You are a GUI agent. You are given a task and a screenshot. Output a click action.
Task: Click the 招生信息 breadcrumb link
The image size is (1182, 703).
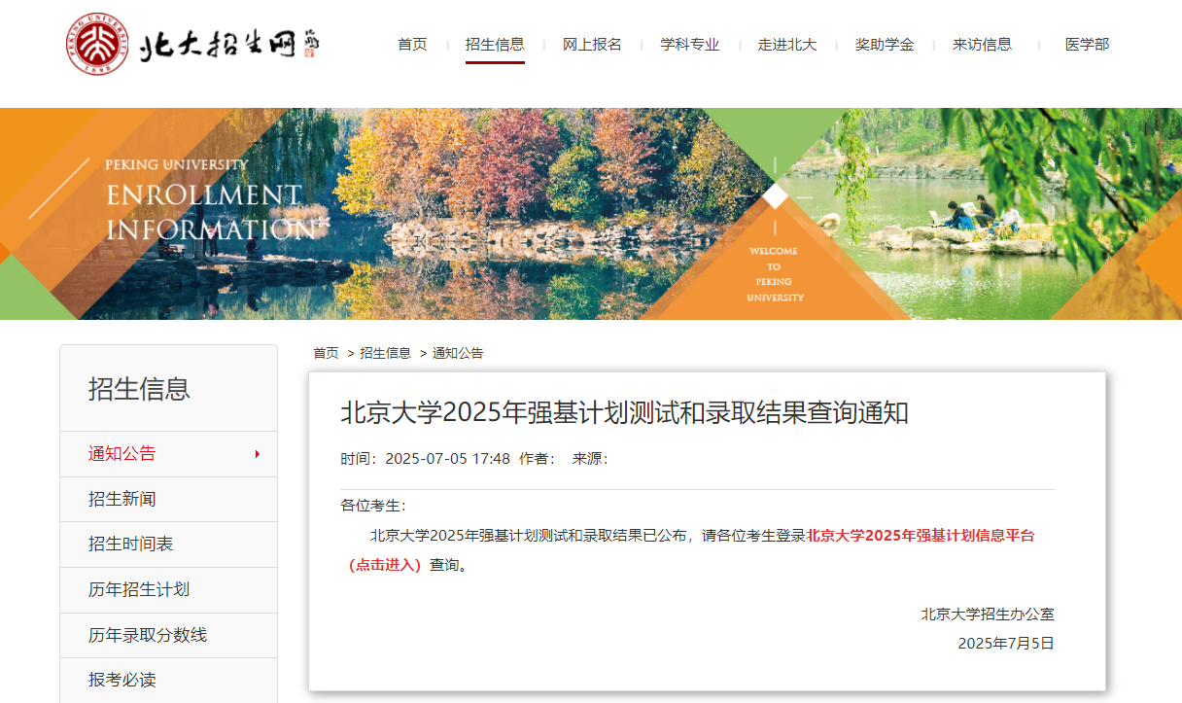tap(385, 353)
